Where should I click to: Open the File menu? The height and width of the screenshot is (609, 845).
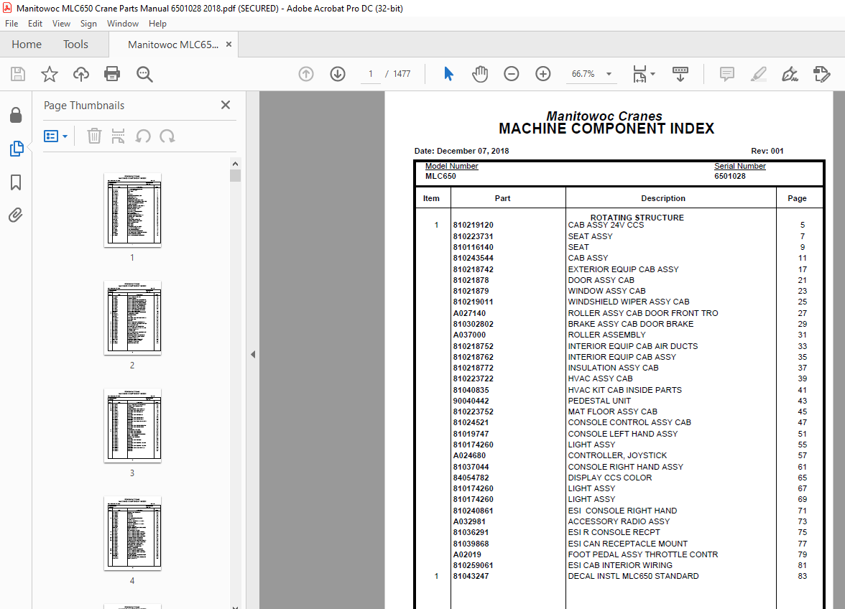click(x=11, y=24)
